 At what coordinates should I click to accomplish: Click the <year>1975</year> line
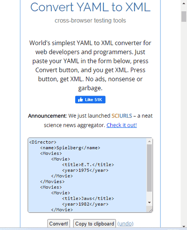click(85, 170)
